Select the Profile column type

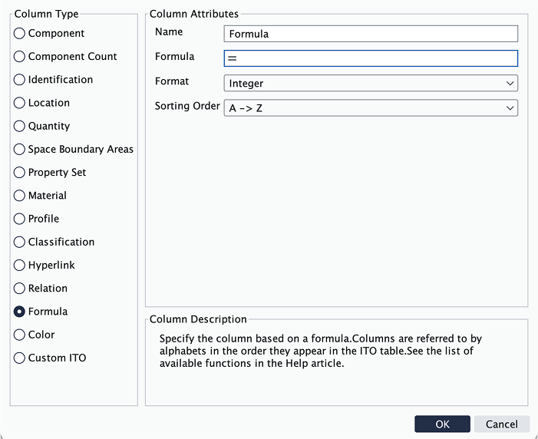(20, 219)
